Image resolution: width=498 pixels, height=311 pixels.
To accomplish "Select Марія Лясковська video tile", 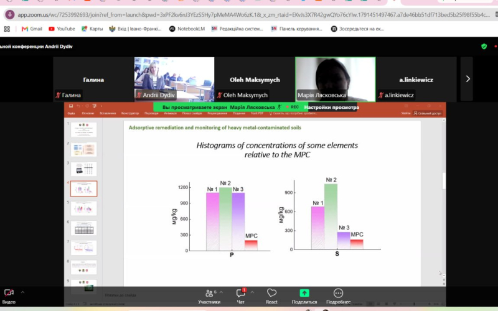I will (x=336, y=80).
